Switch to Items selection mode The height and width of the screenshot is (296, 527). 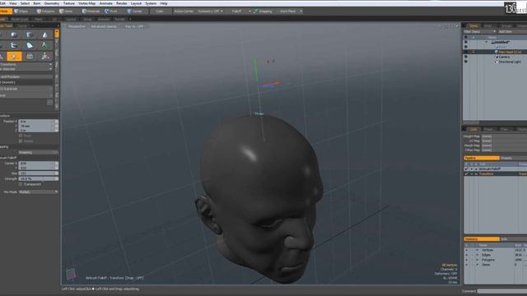click(x=66, y=11)
